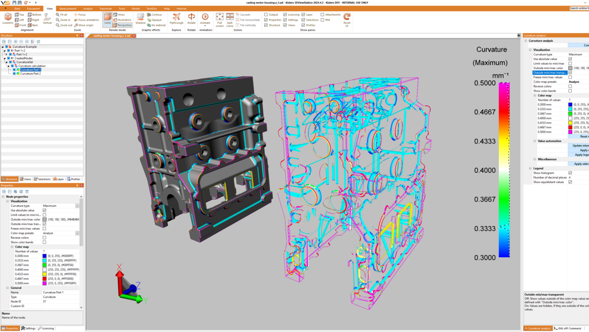Select No material effect
This screenshot has width=589, height=332.
click(x=157, y=25)
